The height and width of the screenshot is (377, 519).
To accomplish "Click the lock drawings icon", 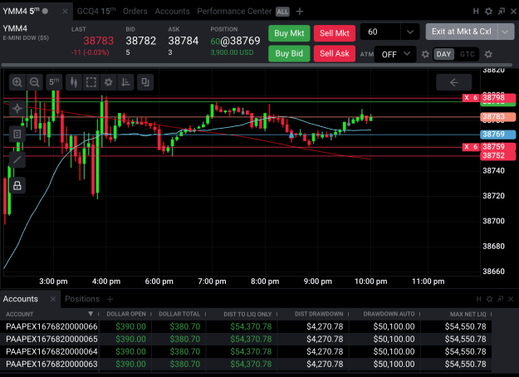I will pos(17,186).
